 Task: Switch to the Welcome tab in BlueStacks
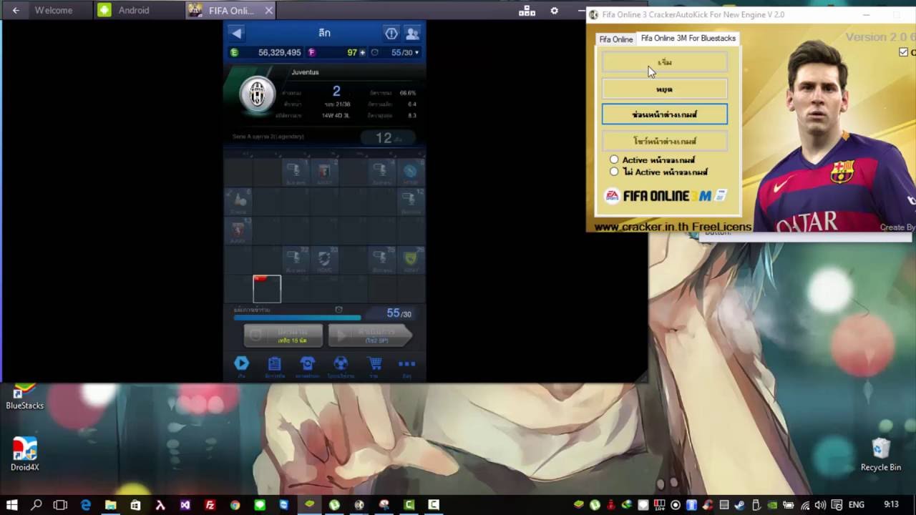(x=54, y=10)
